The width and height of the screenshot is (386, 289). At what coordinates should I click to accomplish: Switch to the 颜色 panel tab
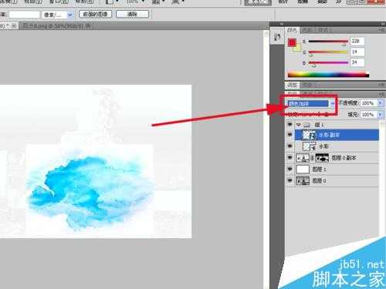292,30
